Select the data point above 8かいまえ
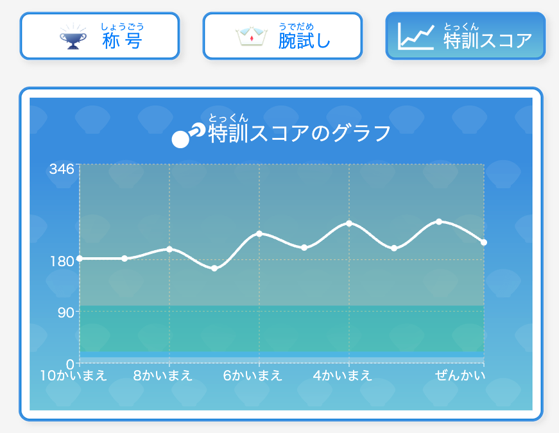 tap(169, 249)
